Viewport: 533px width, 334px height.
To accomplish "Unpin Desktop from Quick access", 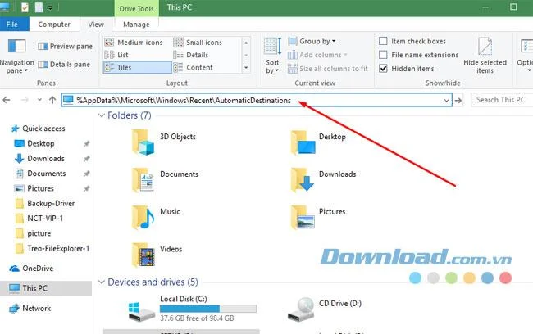I will point(87,143).
